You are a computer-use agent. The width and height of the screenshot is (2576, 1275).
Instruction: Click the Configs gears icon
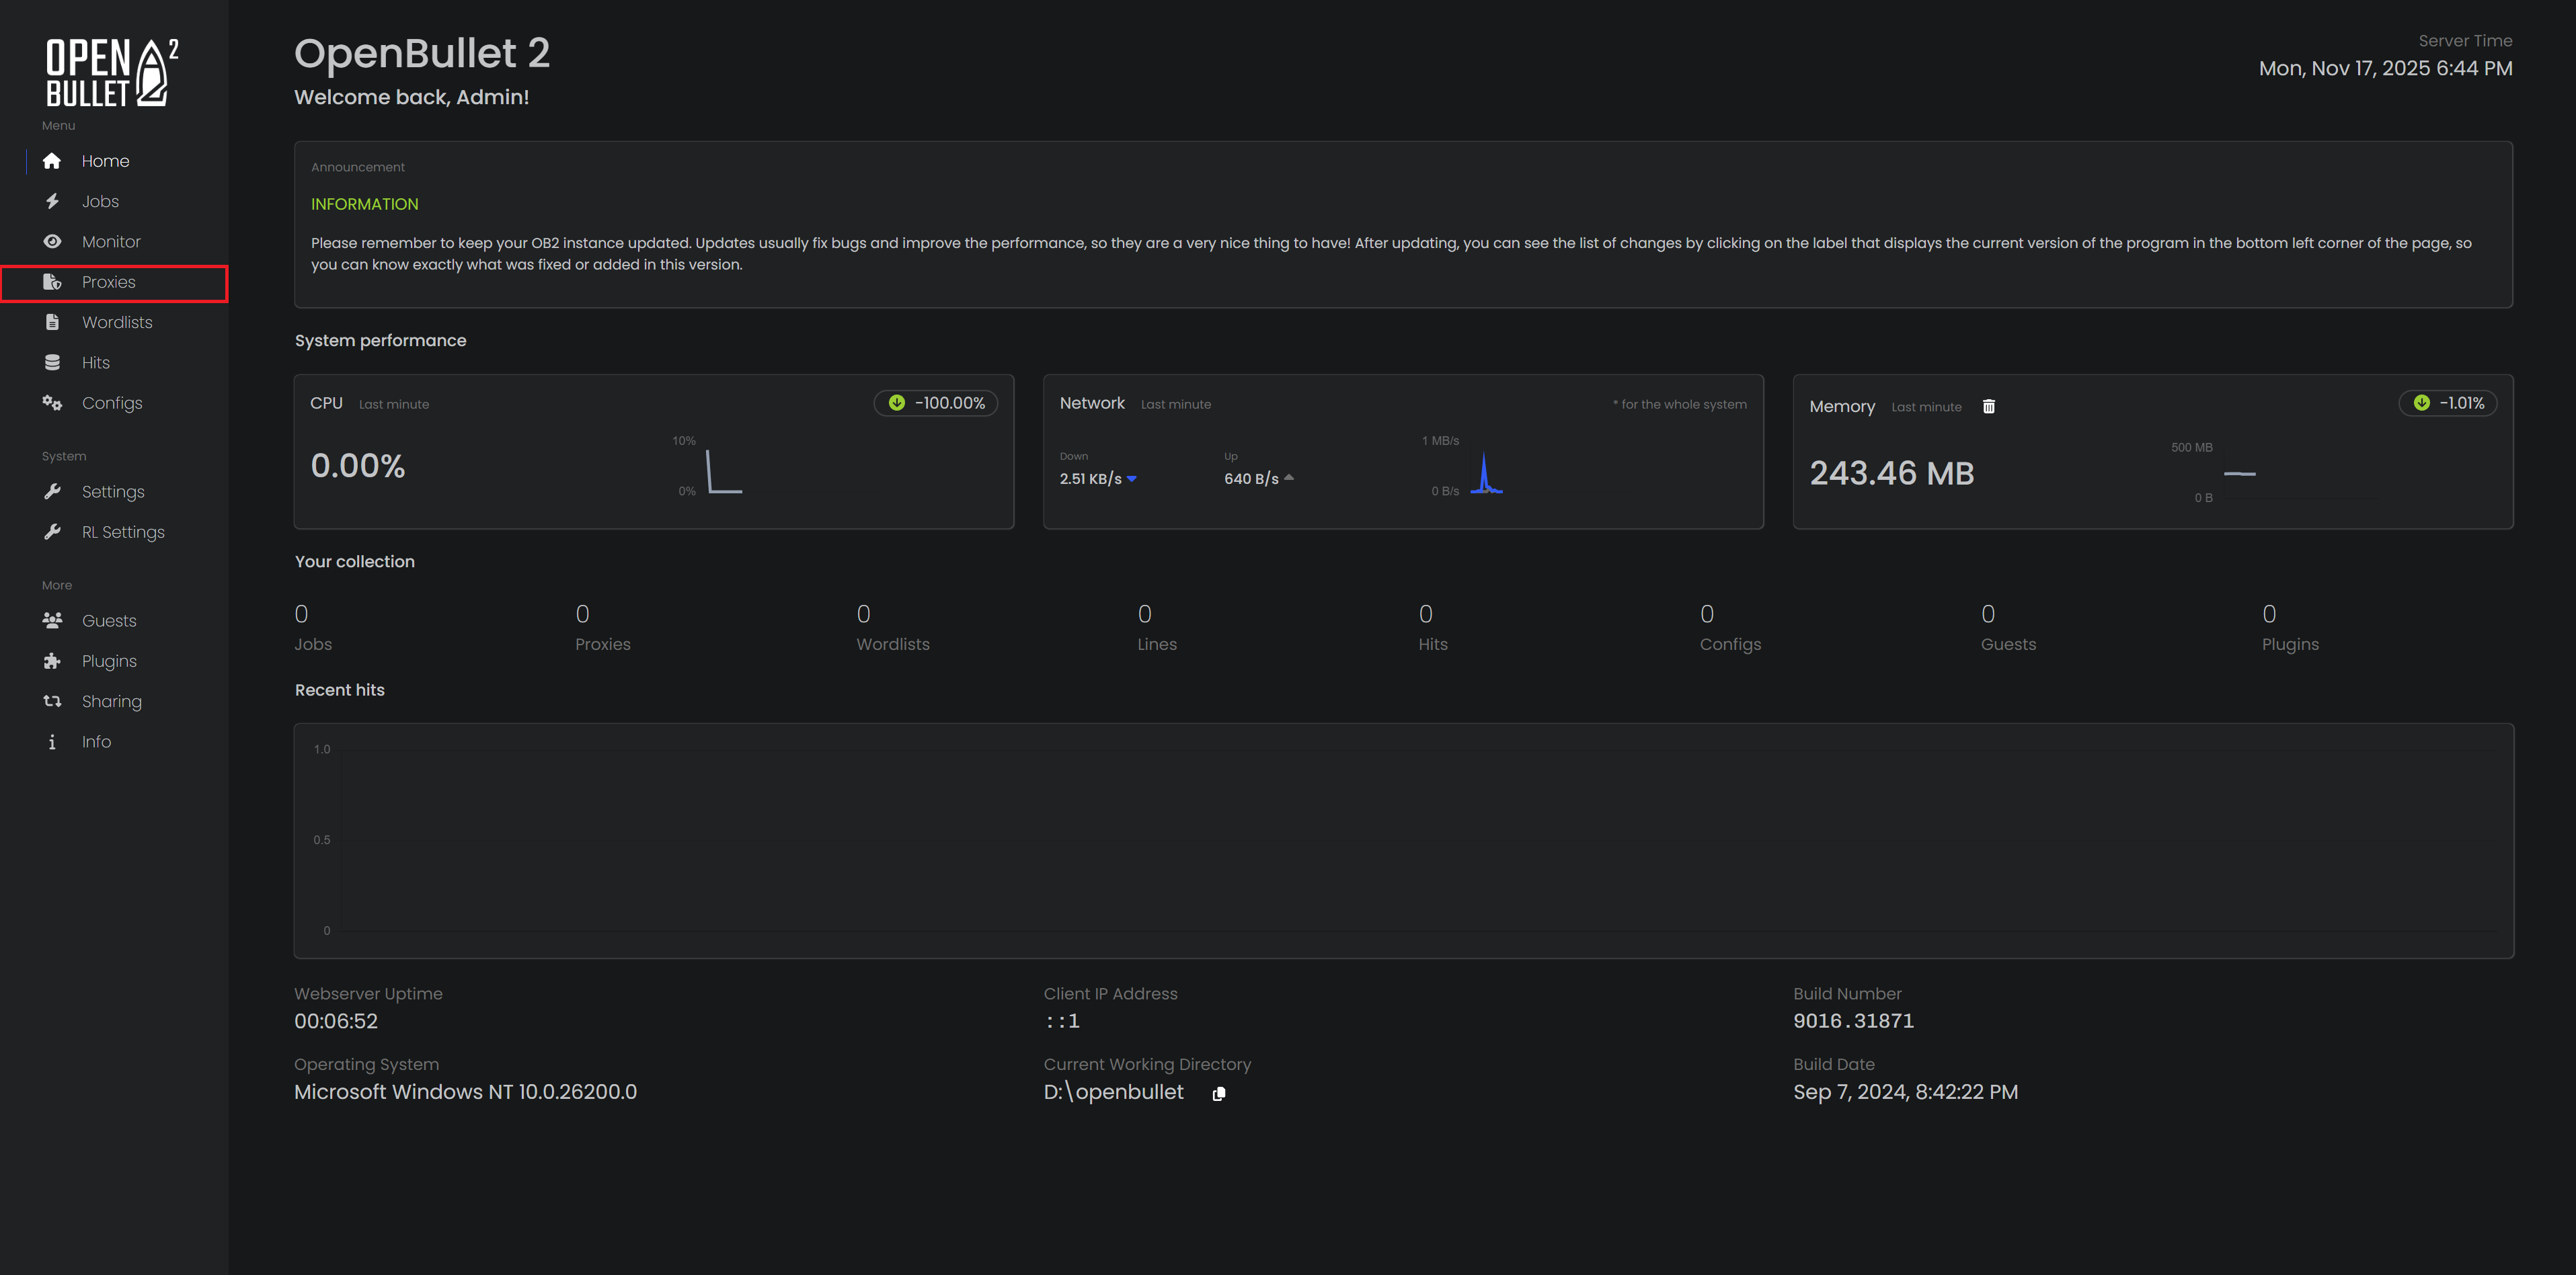tap(52, 403)
